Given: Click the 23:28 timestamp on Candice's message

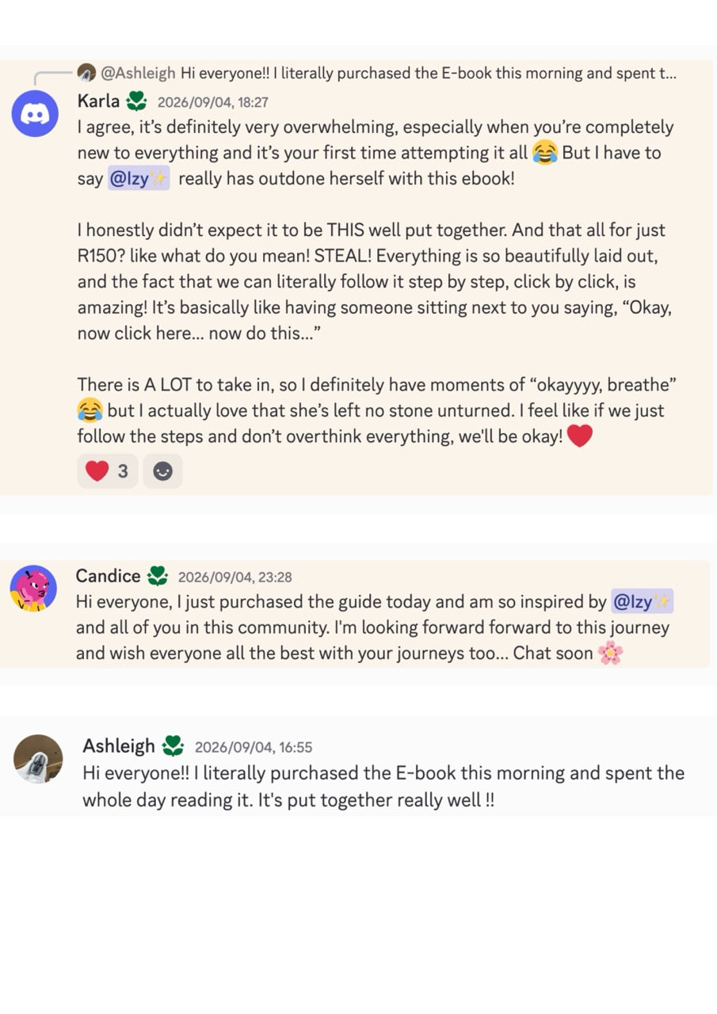Looking at the screenshot, I should [x=235, y=578].
